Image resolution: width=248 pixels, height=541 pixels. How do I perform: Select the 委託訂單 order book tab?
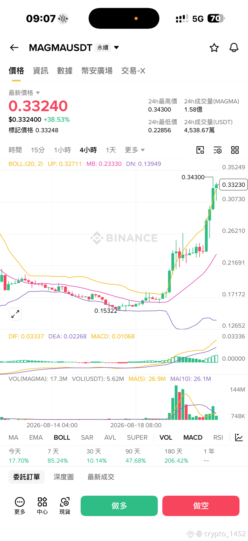point(26,477)
